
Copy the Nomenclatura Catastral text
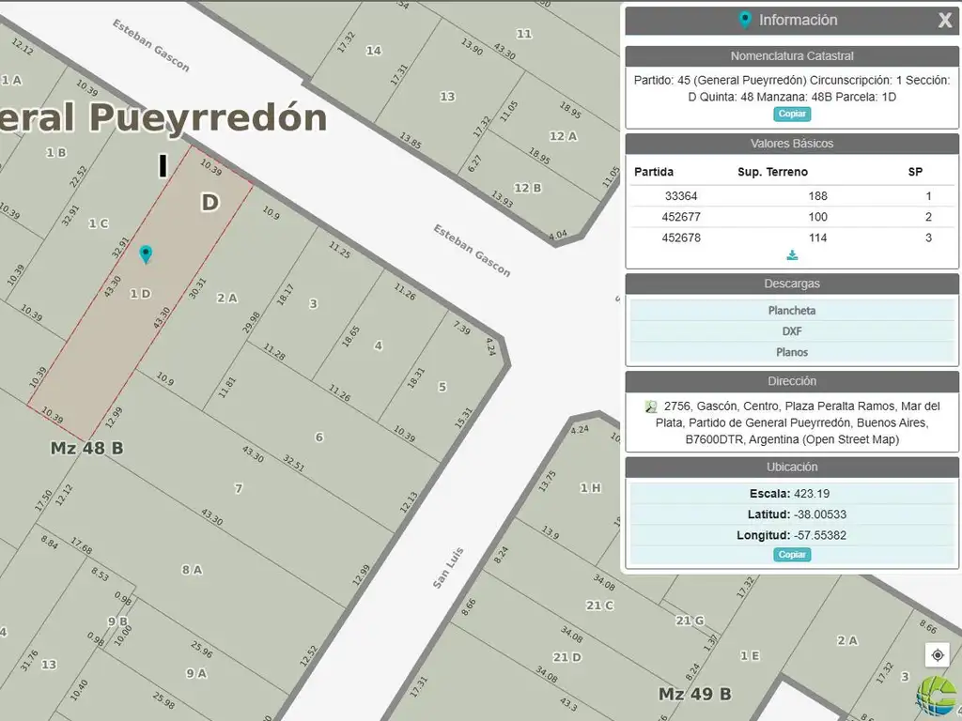click(792, 114)
